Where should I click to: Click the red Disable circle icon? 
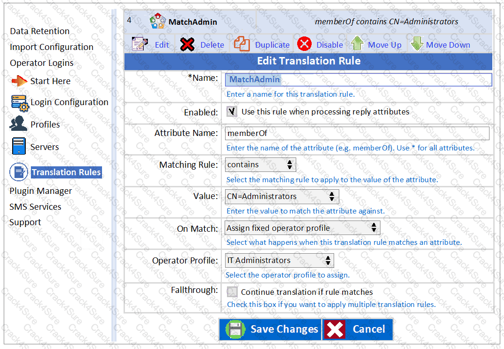tap(305, 44)
